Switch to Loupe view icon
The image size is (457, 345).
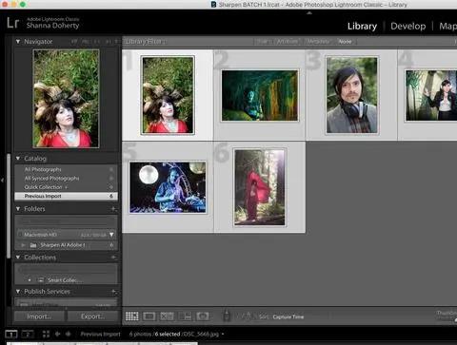point(149,316)
